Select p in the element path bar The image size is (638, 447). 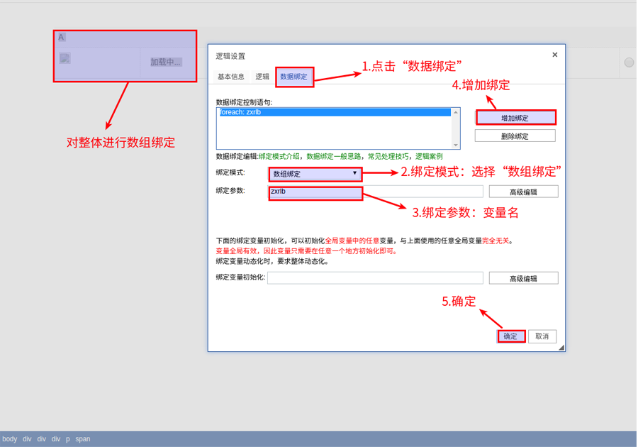[67, 439]
